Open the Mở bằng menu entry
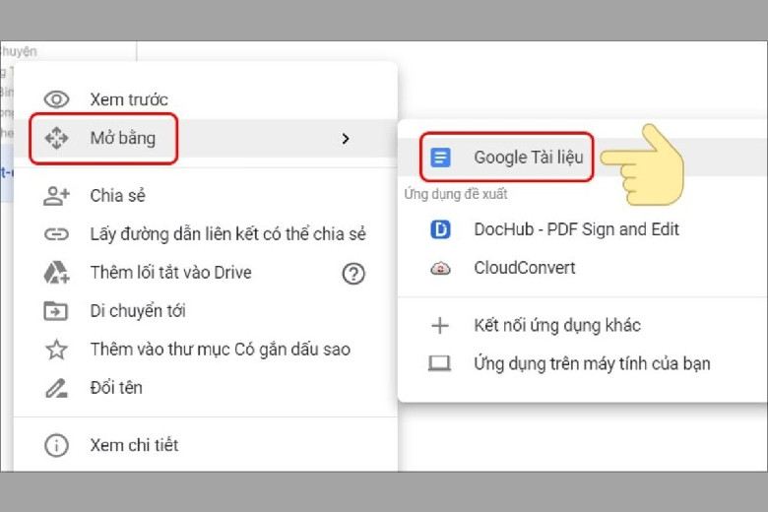768x512 pixels. (x=205, y=138)
